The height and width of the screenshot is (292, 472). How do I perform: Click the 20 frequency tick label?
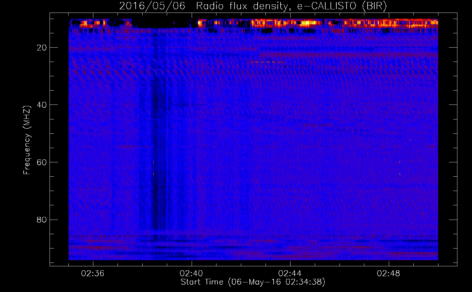tap(42, 48)
